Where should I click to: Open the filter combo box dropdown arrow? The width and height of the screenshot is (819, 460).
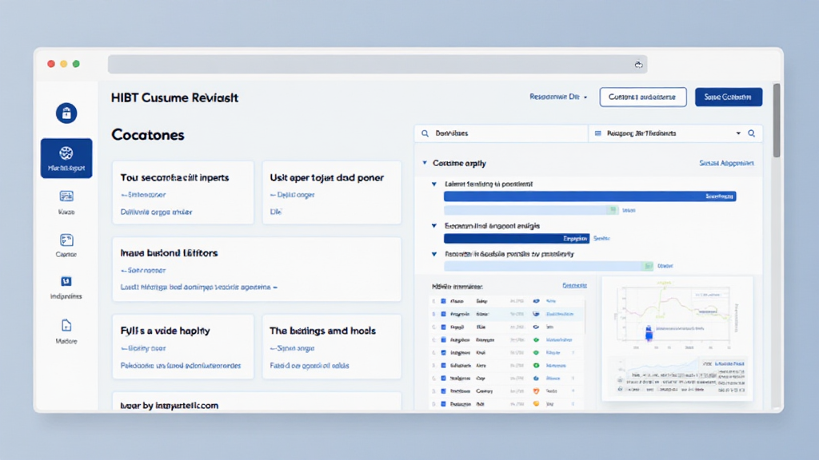click(x=737, y=134)
